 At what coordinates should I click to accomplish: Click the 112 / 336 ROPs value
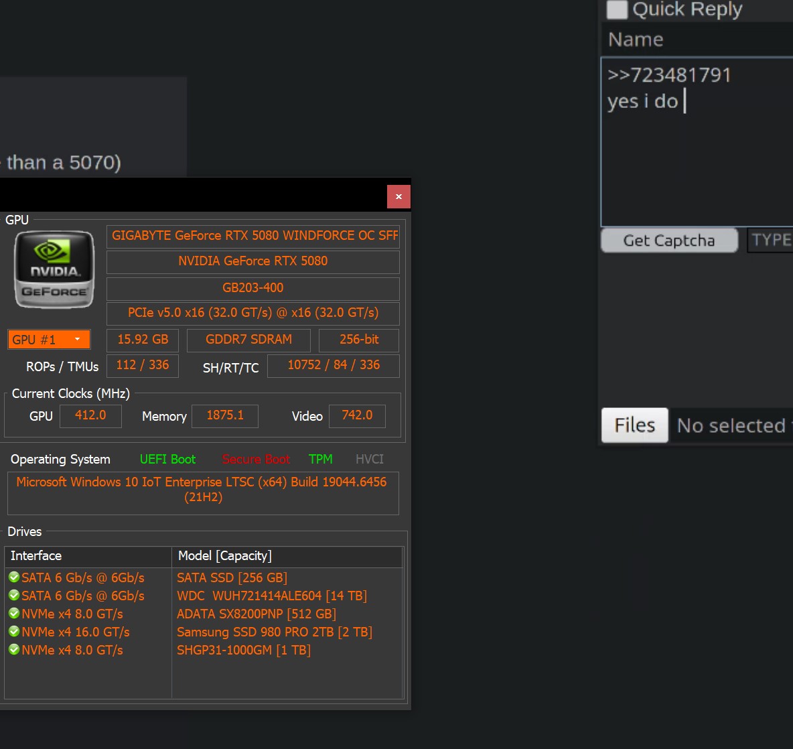[143, 366]
